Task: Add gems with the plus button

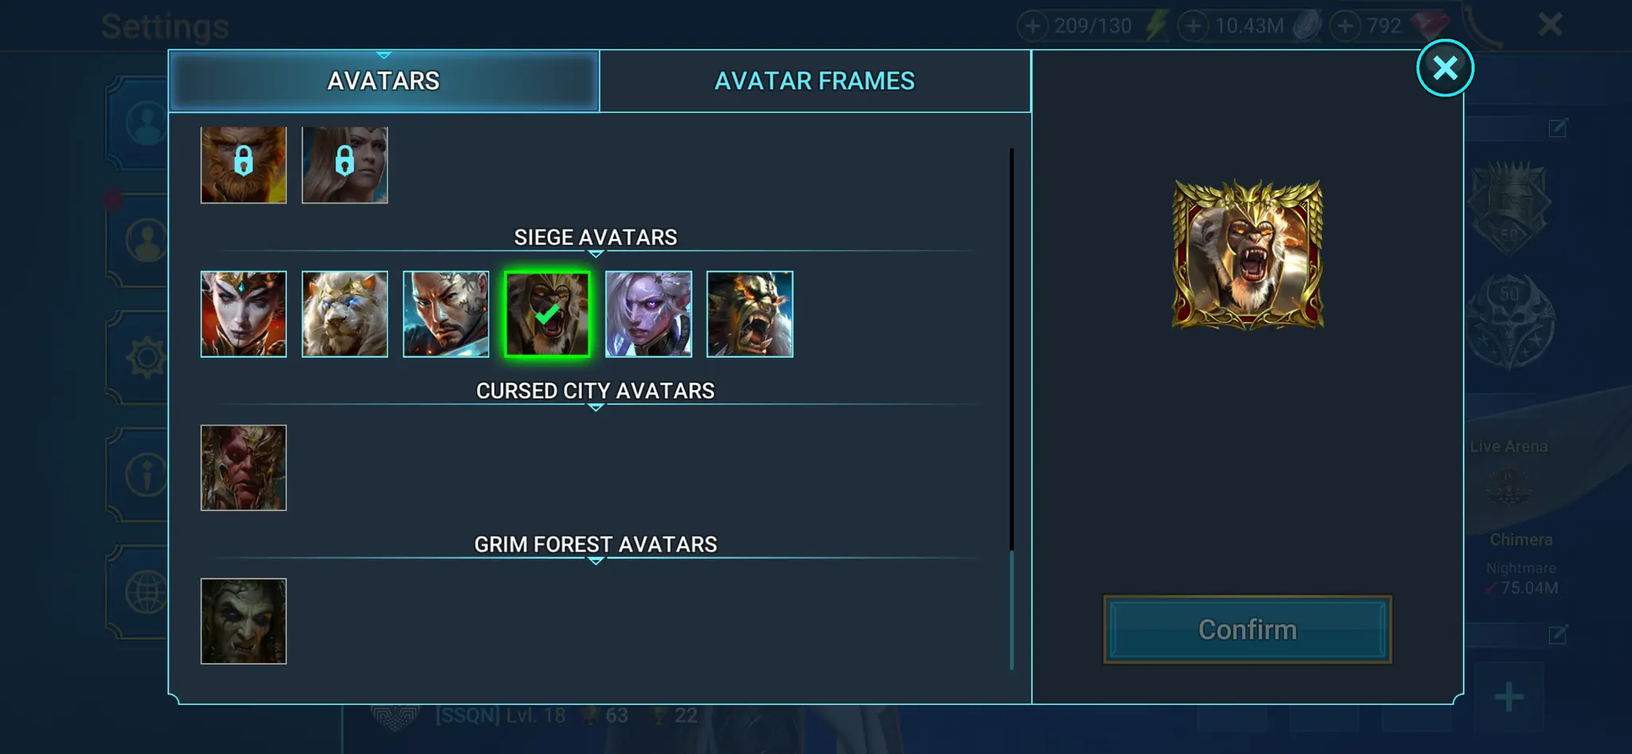Action: 1345,26
